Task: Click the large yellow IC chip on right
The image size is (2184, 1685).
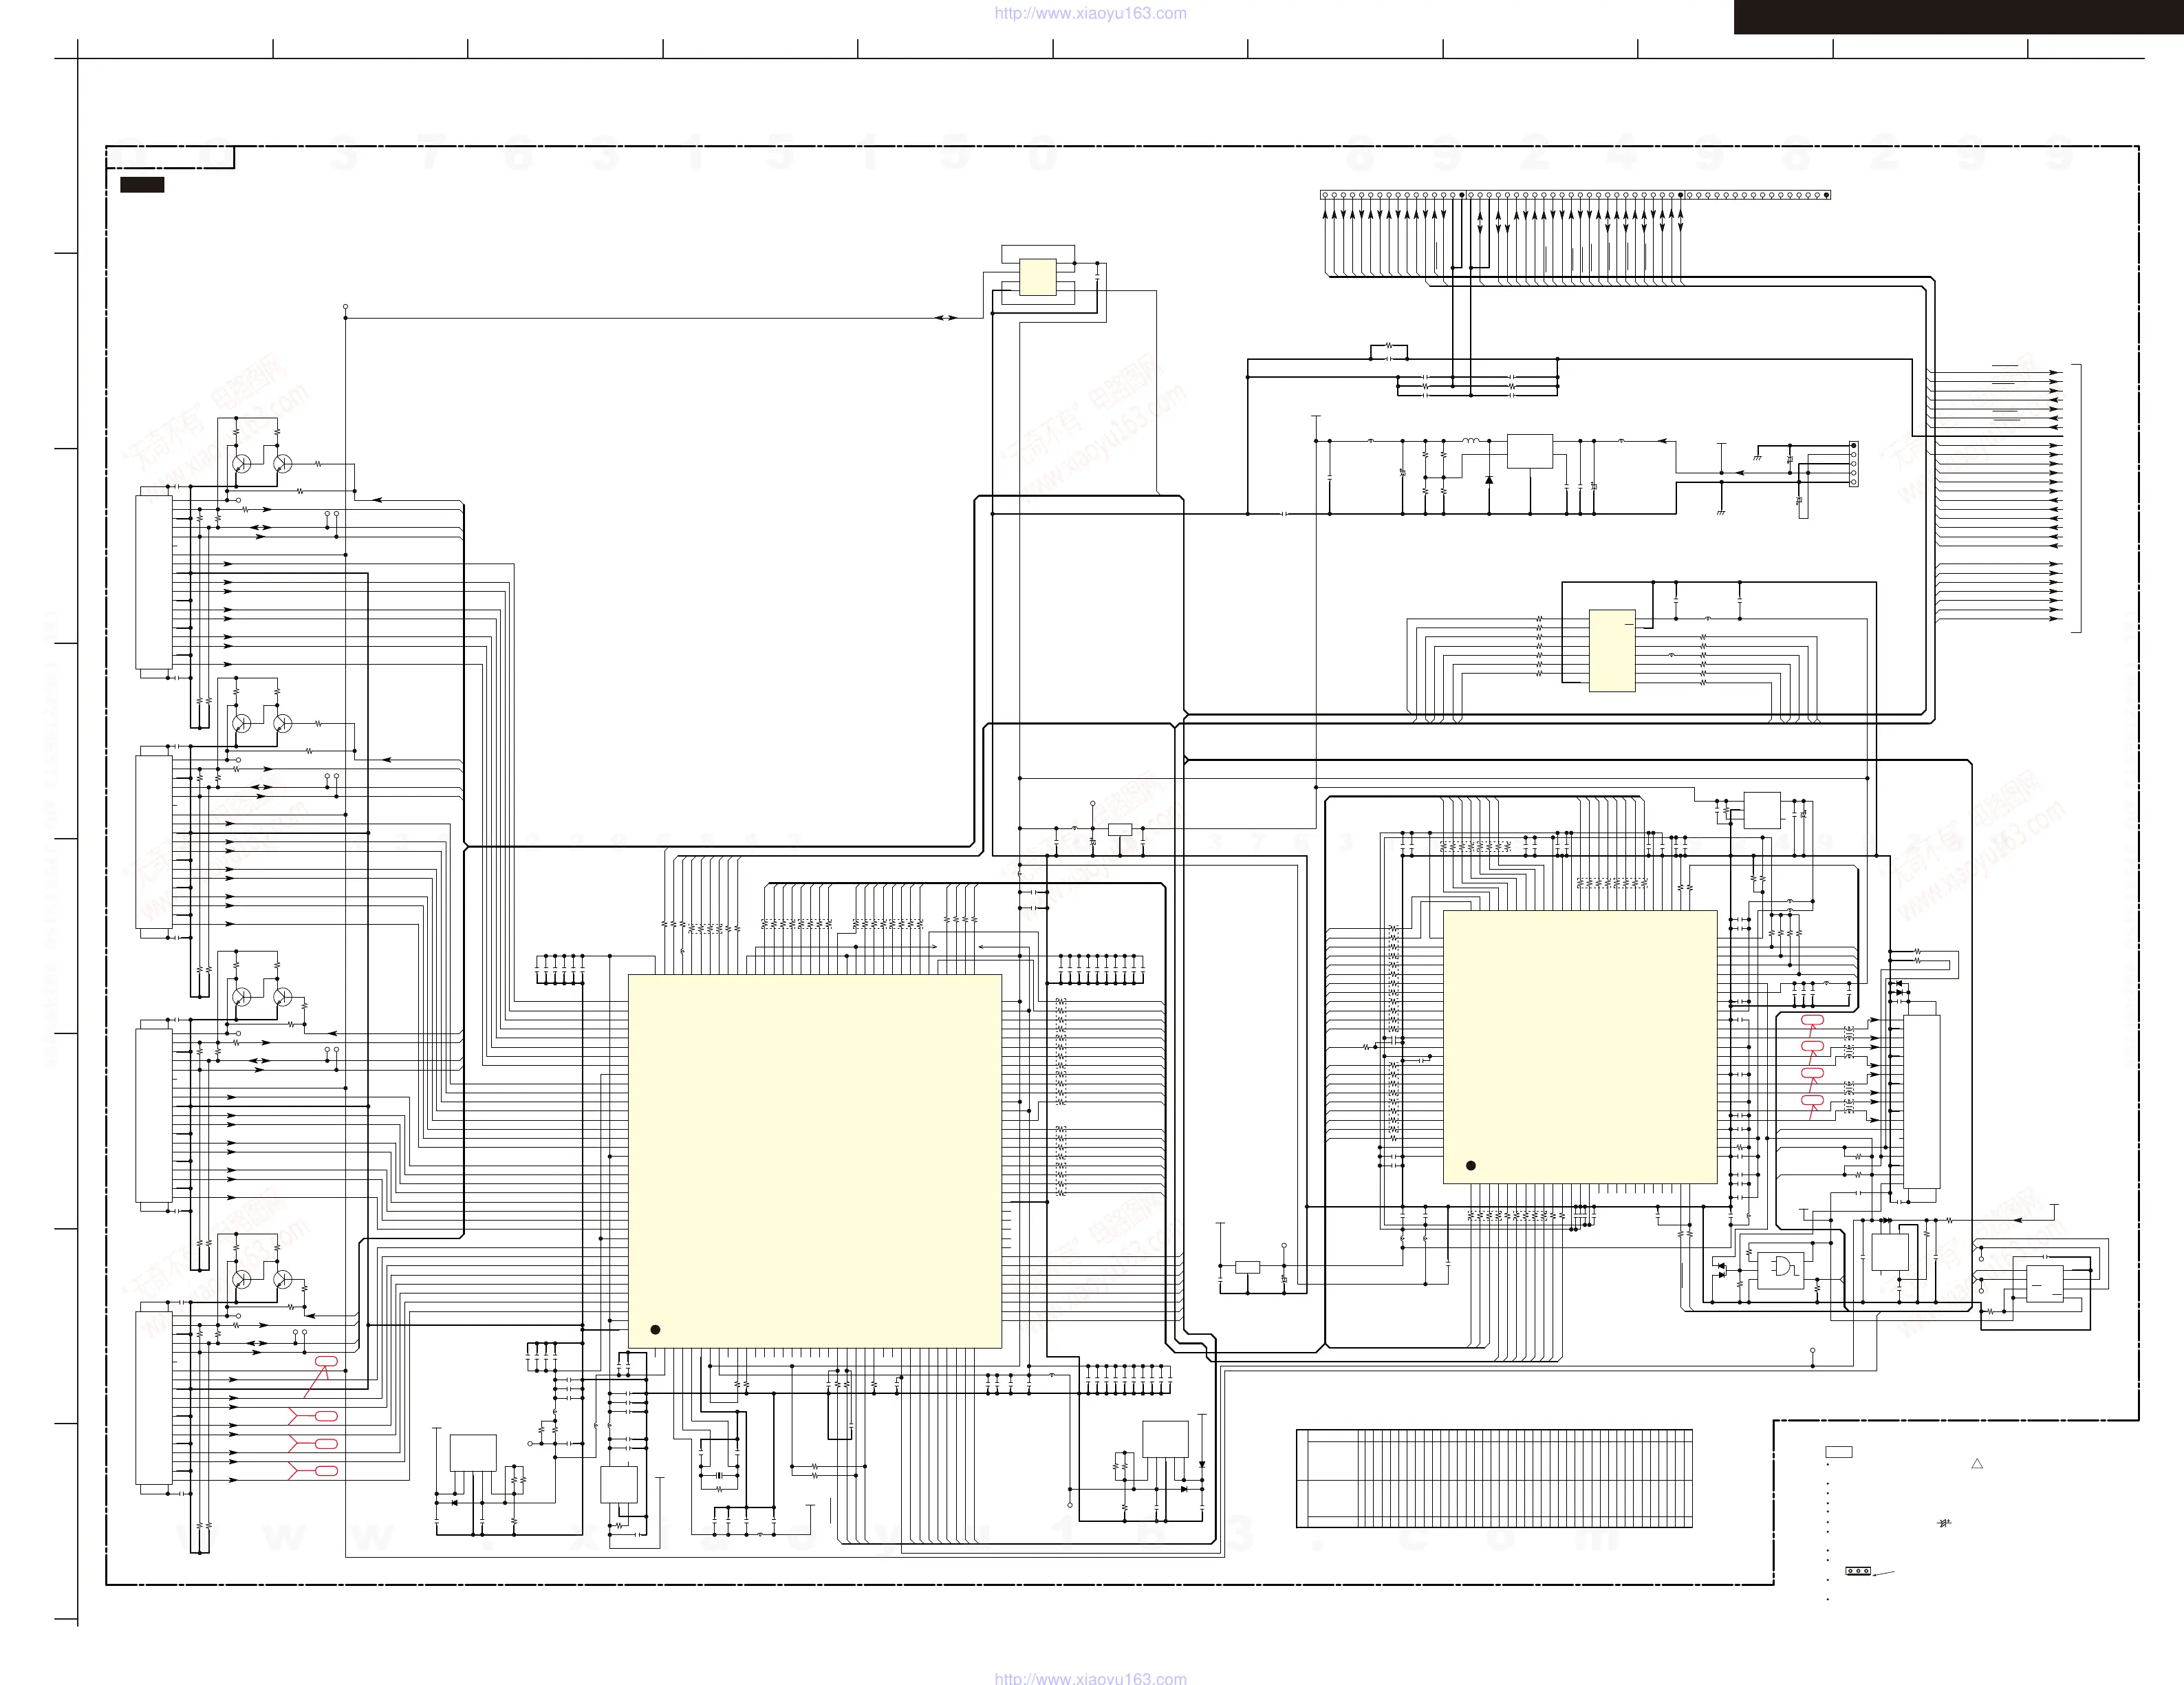Action: 1579,1046
